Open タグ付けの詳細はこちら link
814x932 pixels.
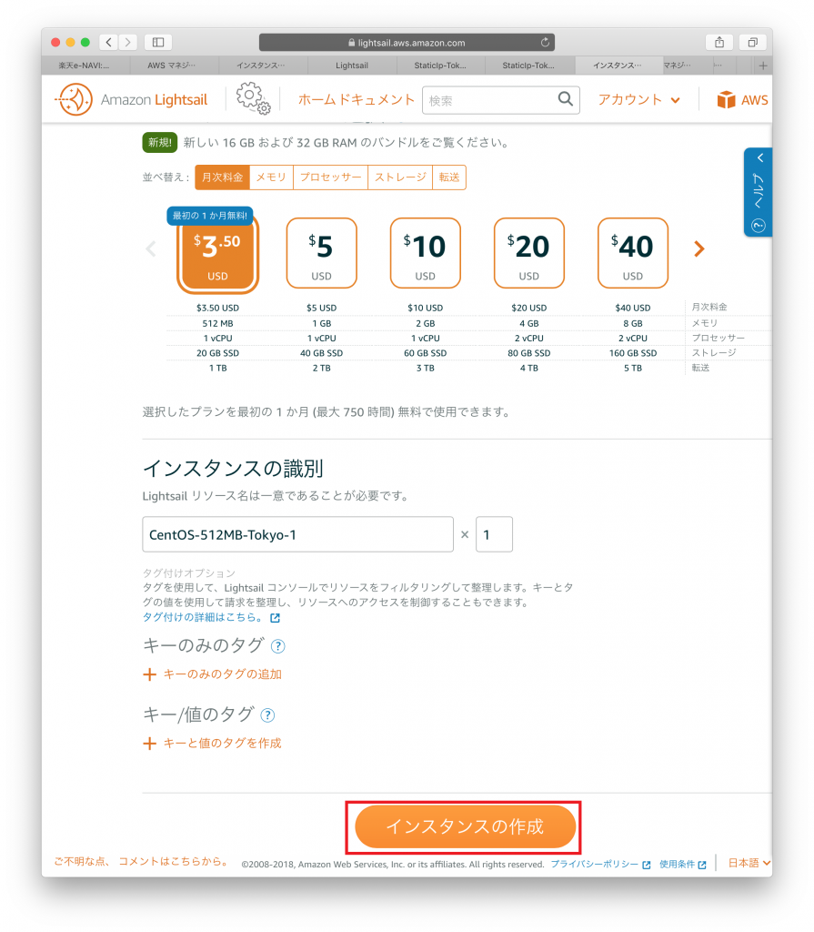(x=202, y=618)
